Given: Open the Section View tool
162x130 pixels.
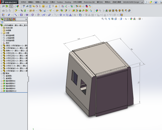Looking at the screenshot, I should [112, 19].
